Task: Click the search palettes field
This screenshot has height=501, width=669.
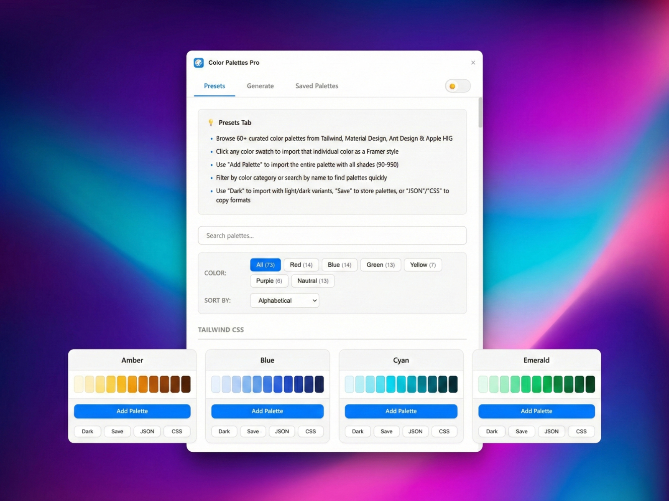Action: [x=332, y=235]
